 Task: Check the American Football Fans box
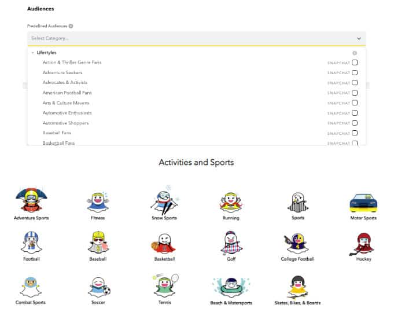coord(355,93)
